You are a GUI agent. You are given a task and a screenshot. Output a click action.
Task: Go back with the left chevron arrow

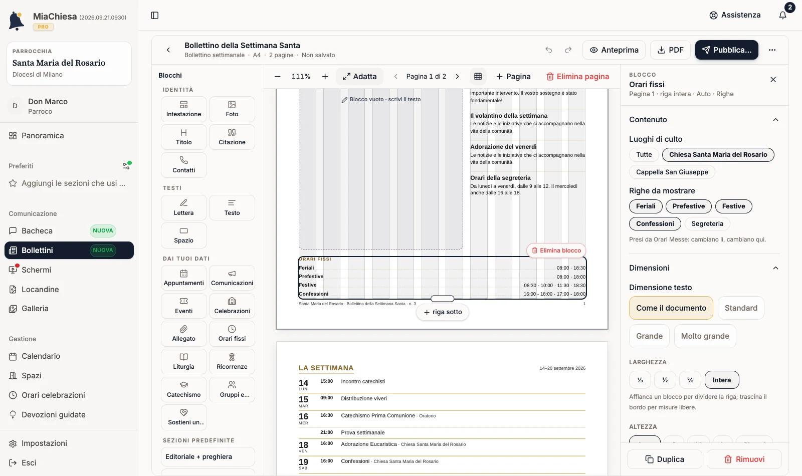coord(168,50)
